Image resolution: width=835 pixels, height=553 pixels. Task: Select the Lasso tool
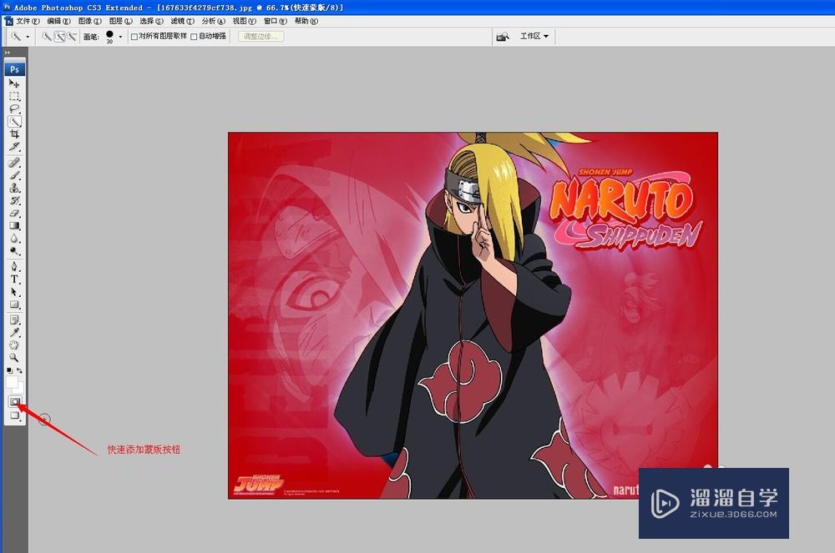[x=14, y=109]
